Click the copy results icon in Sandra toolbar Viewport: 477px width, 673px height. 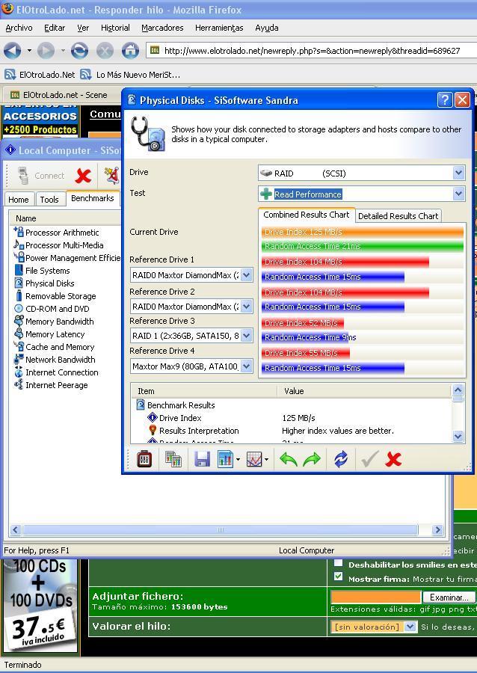click(173, 459)
